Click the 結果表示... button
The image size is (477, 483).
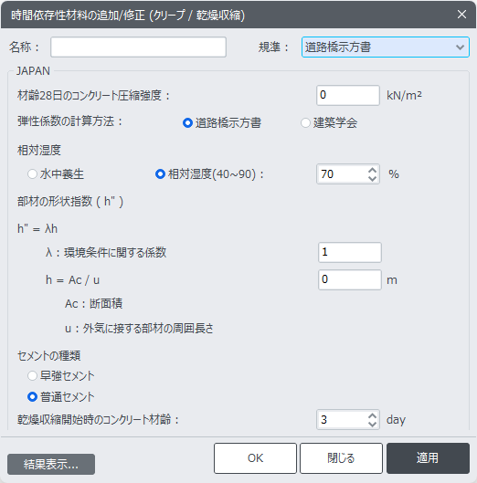pyautogui.click(x=51, y=464)
